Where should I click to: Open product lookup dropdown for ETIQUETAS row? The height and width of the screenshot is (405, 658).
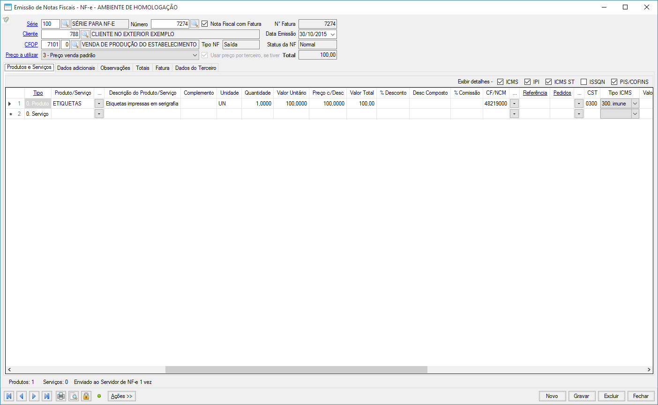[99, 104]
